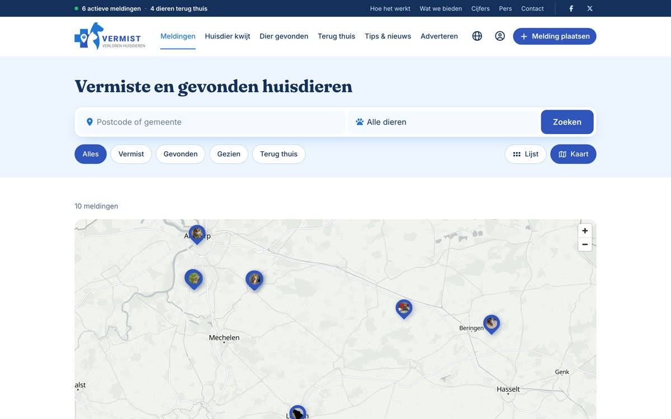Open Adverteren in navigation

tap(440, 36)
